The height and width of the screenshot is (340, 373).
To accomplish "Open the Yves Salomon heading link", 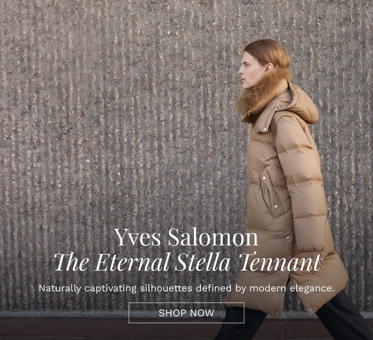I will coord(186,237).
